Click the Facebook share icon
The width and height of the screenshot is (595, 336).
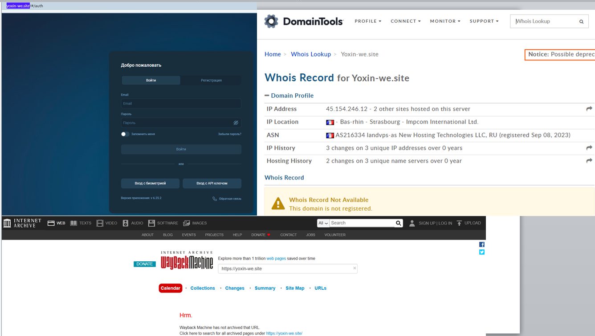coord(481,244)
